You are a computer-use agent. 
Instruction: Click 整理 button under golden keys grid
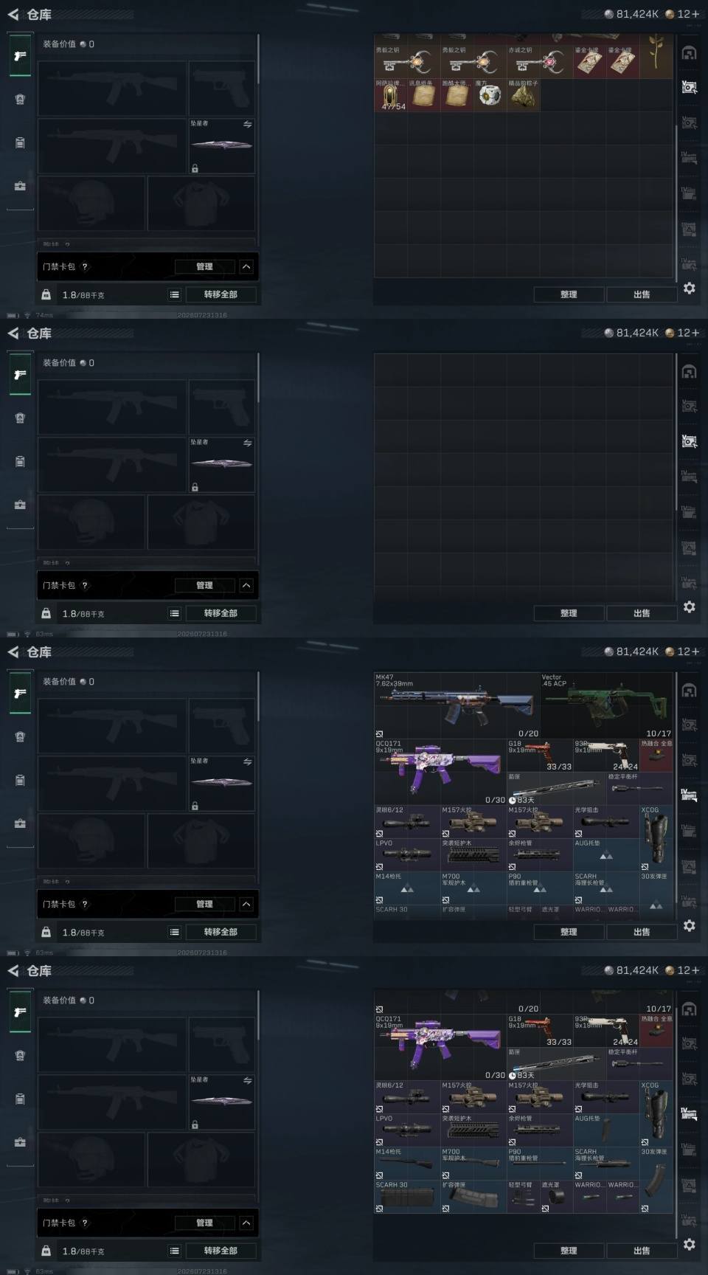click(569, 294)
